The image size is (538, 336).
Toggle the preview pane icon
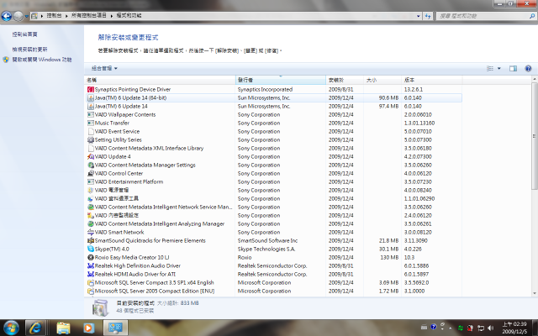(513, 69)
